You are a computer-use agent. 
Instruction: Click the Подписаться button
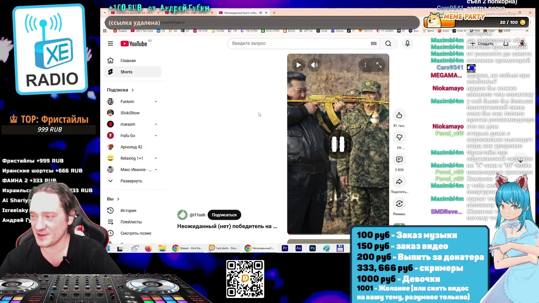coord(224,215)
